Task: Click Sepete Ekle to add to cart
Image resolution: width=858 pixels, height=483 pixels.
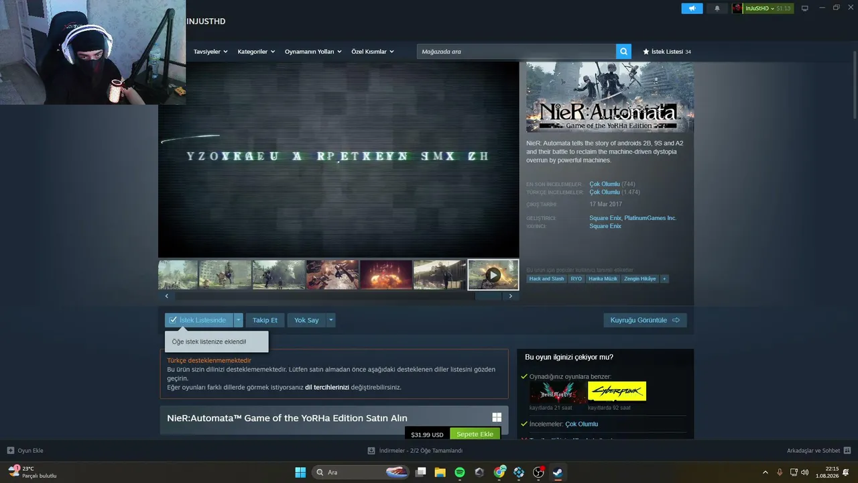Action: tap(475, 434)
